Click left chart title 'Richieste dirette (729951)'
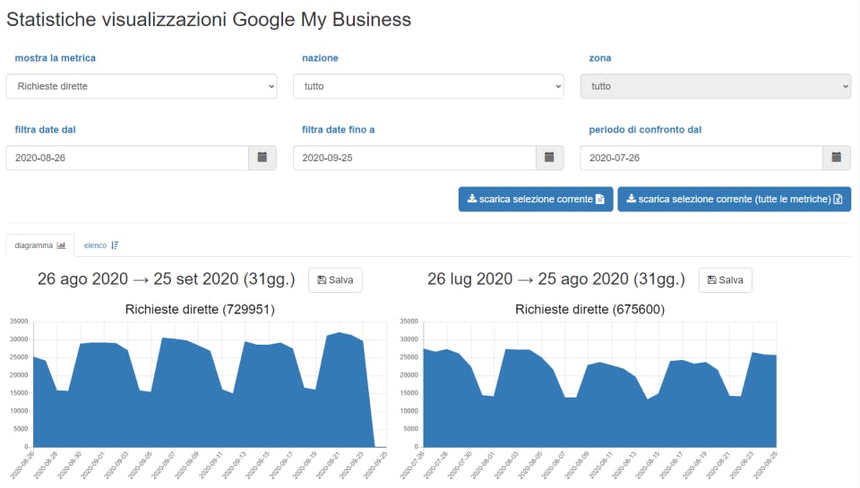Image resolution: width=860 pixels, height=488 pixels. coord(200,309)
